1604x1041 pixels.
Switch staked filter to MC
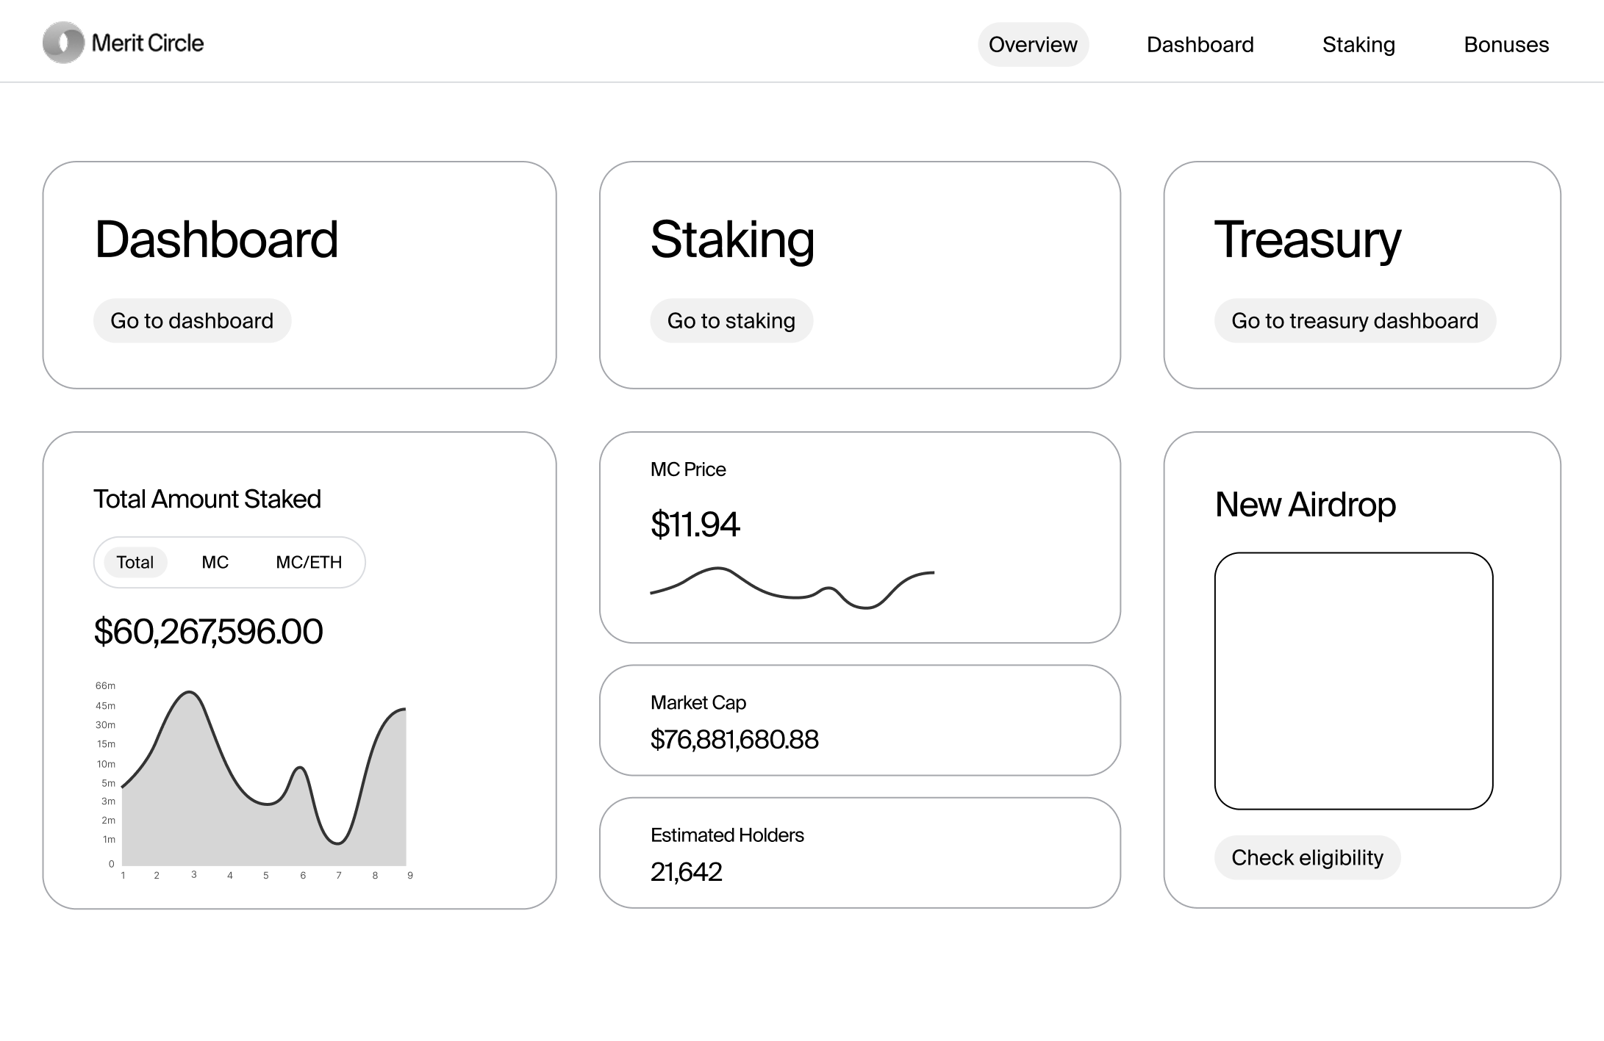click(x=215, y=563)
